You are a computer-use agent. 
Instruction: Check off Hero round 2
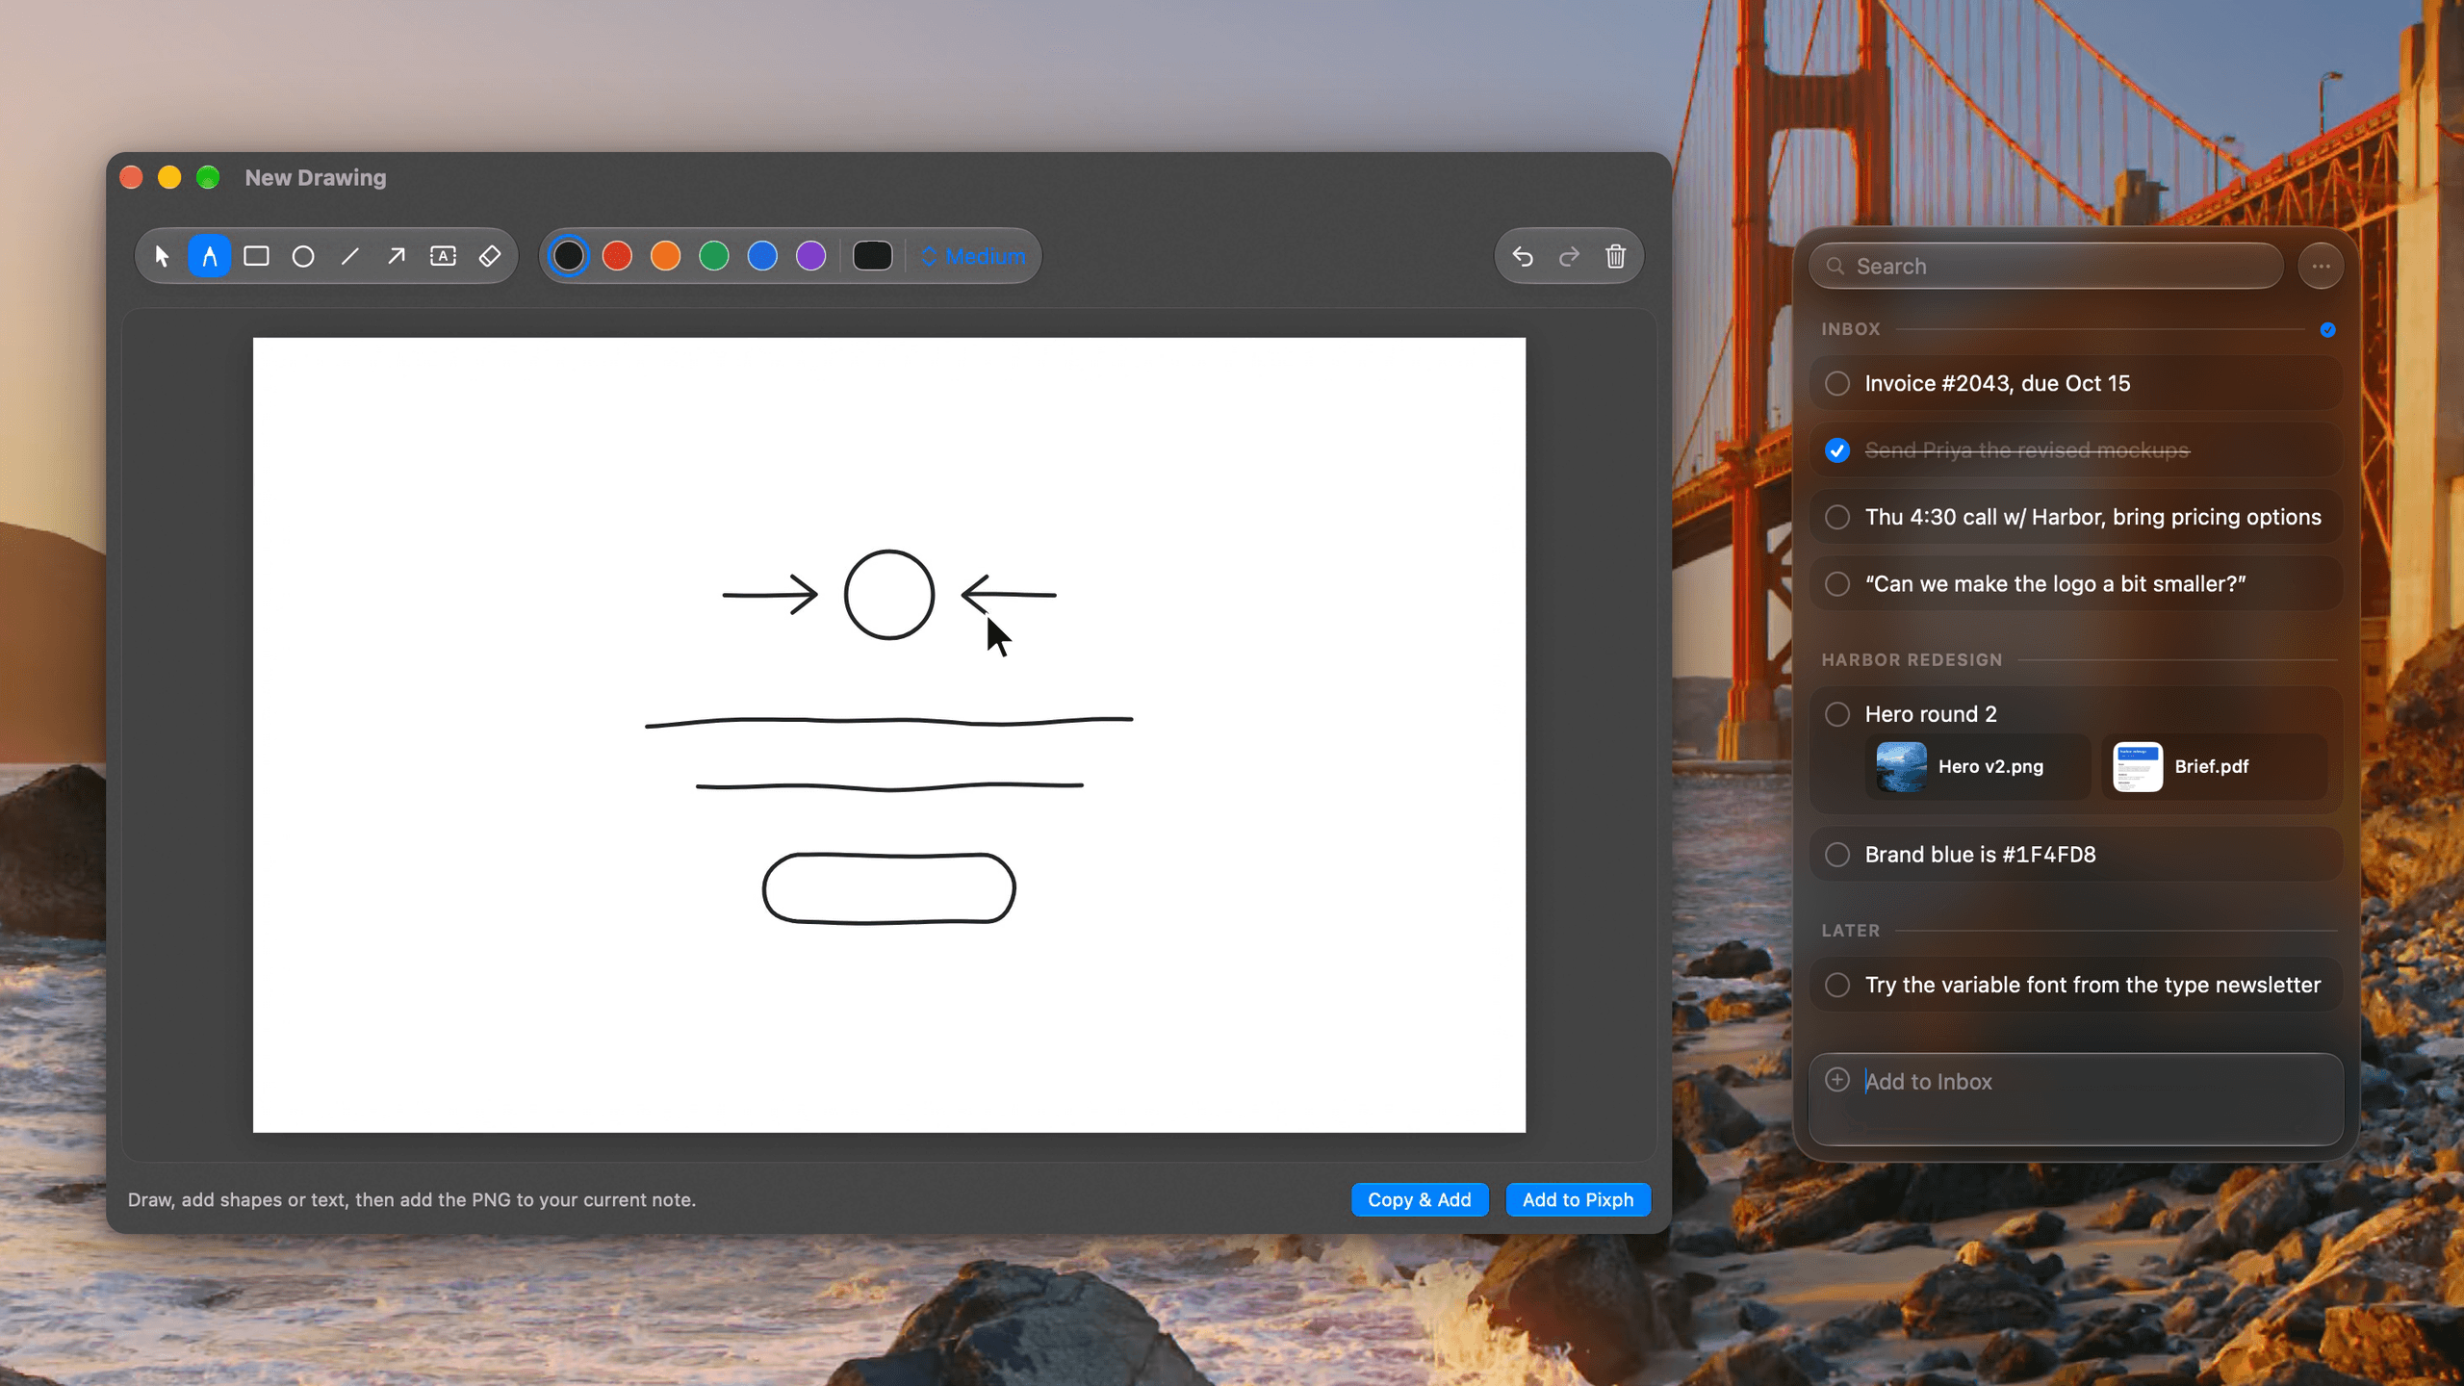tap(1837, 714)
